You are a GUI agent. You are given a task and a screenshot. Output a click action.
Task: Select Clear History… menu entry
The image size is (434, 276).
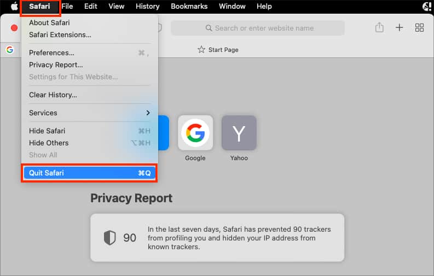pos(89,95)
